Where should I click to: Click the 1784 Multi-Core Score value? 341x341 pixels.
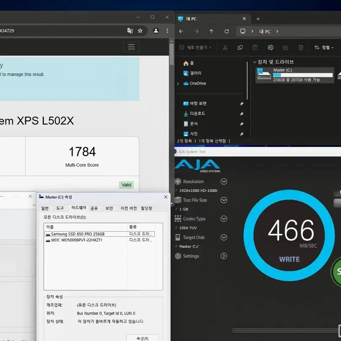coord(82,152)
